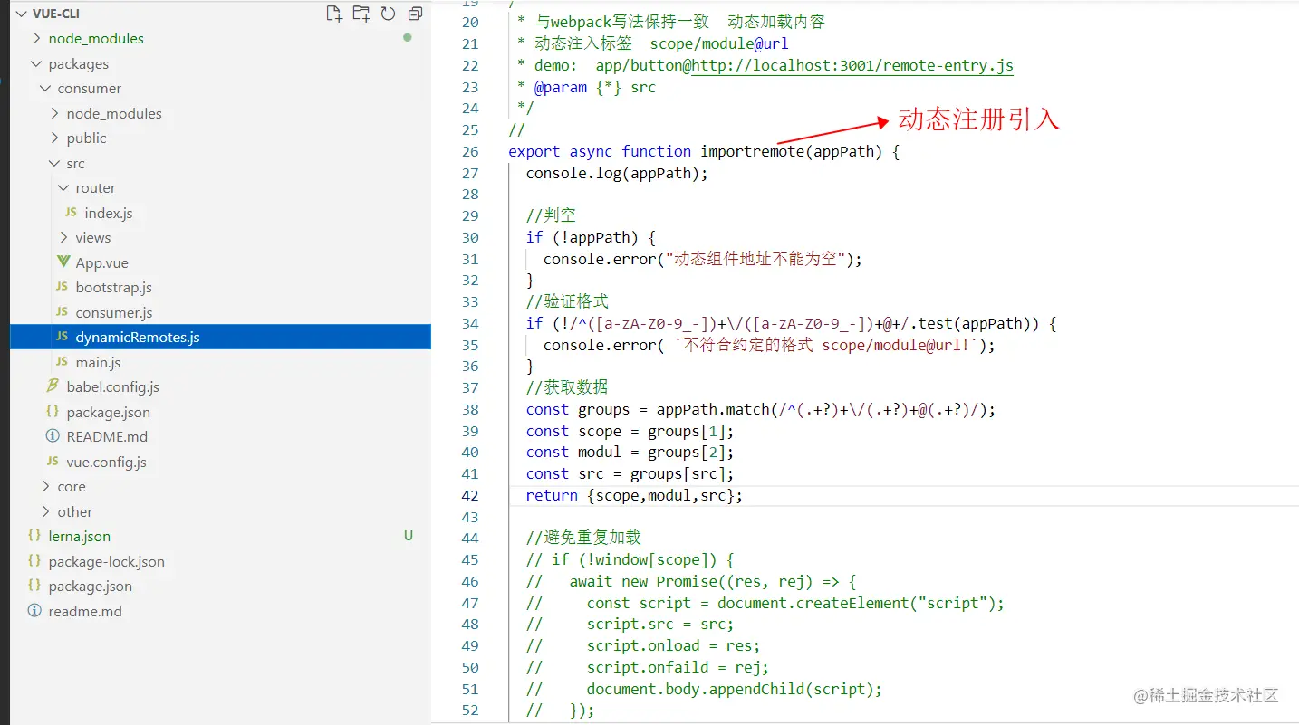
Task: Click 'const scope = groups[1];' line
Action: coord(630,431)
